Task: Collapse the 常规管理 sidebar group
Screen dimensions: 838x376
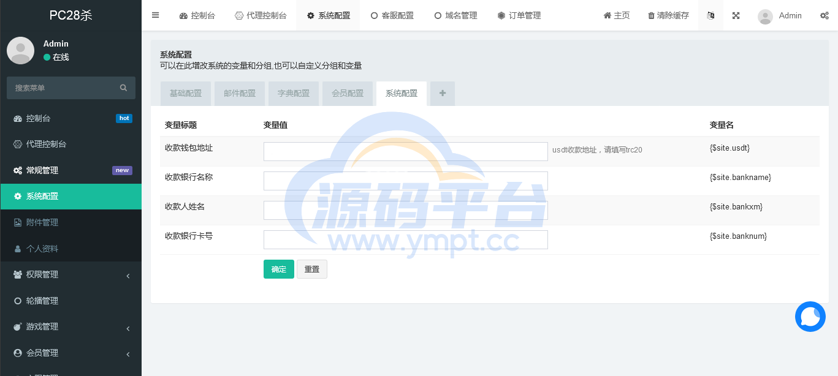Action: [70, 170]
